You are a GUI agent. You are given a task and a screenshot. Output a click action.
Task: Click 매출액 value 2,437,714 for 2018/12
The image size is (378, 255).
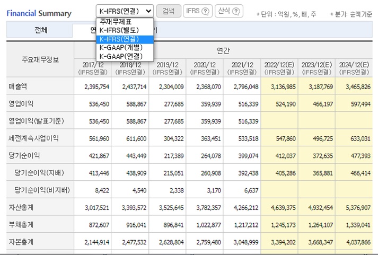pos(134,87)
